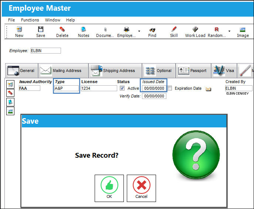
Task: Switch to the Shipping Address tab
Action: (115, 71)
